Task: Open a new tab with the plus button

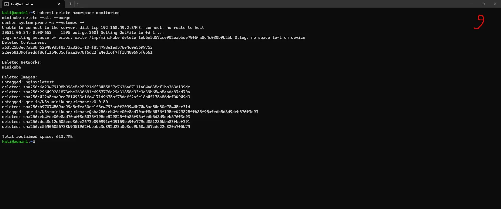Action: click(70, 4)
